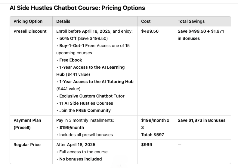Click the 'Exclusive Custom Chatbot Tutor' bullet
This screenshot has width=238, height=168.
92,96
